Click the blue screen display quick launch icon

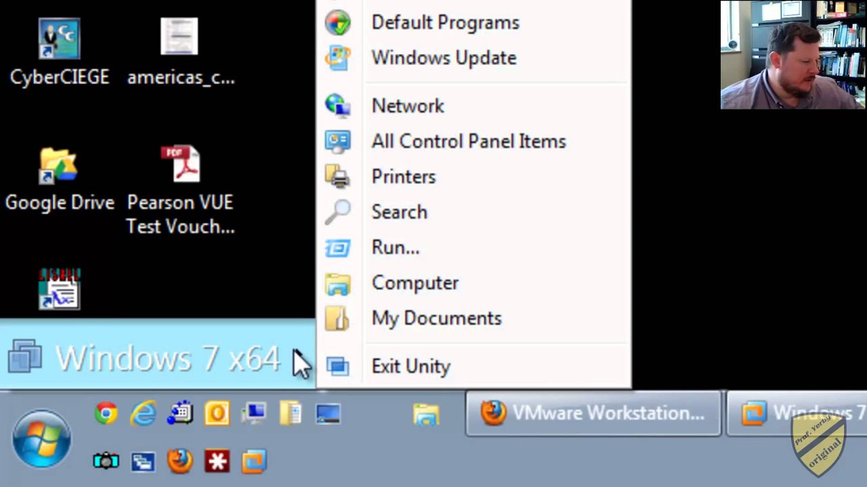click(x=328, y=413)
